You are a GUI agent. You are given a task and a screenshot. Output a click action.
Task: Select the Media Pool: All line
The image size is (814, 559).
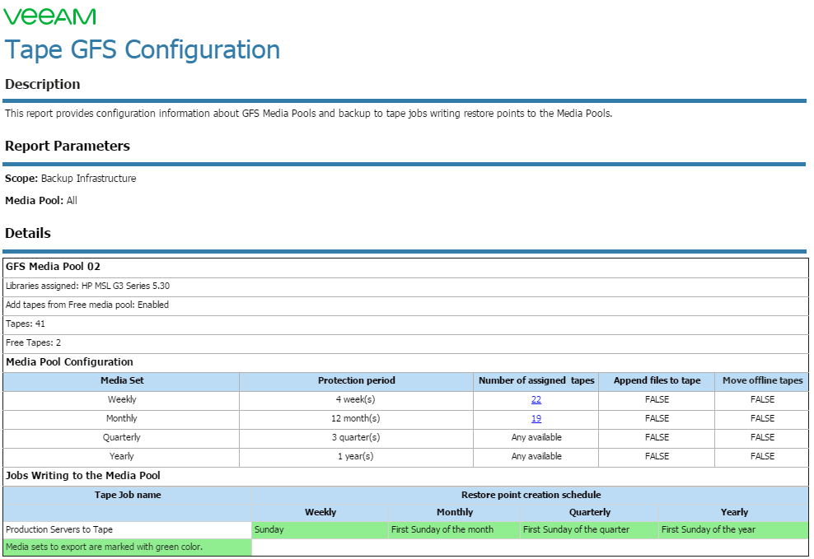tap(41, 201)
